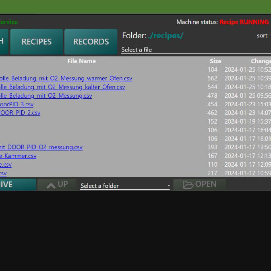Click the UP folder button
This screenshot has height=271, width=271.
57,184
